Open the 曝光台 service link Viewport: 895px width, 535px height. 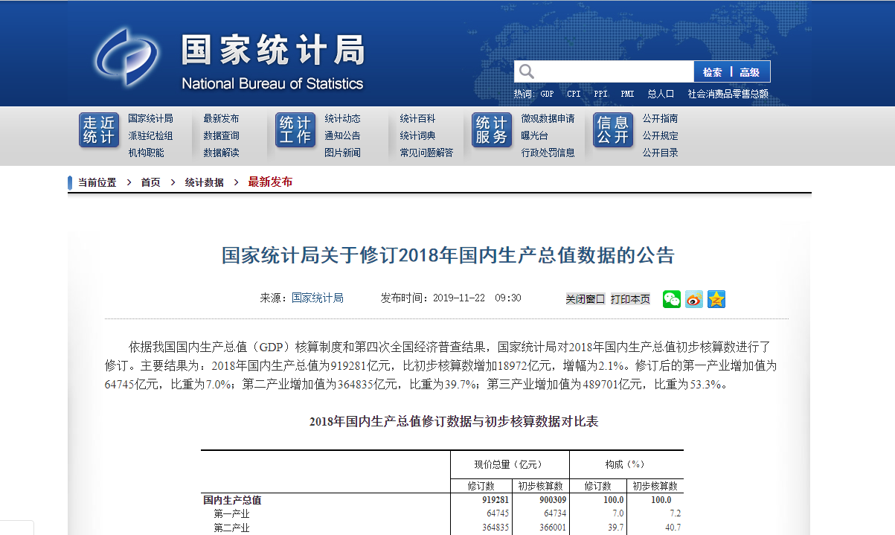pos(534,135)
